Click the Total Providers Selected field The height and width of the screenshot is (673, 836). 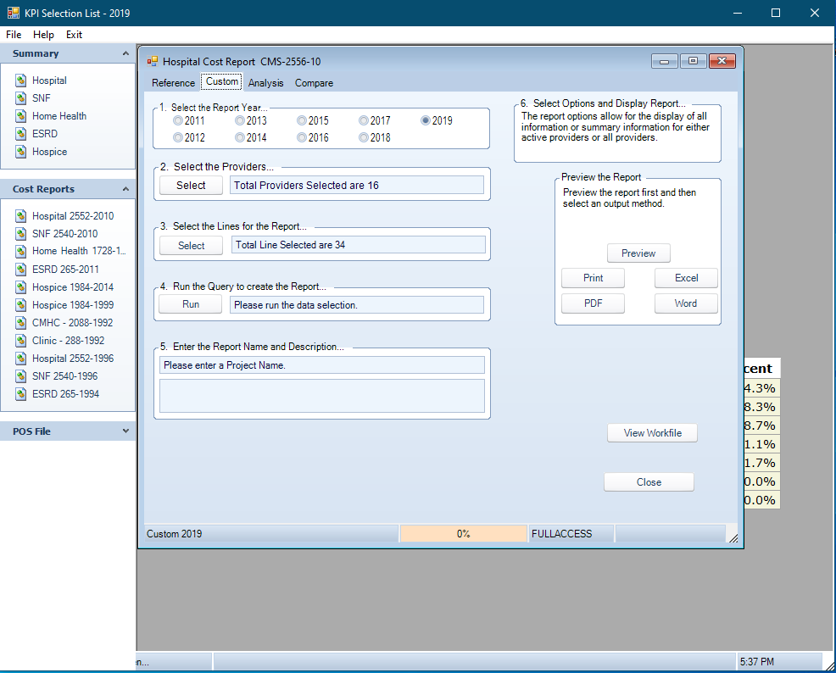(x=357, y=186)
